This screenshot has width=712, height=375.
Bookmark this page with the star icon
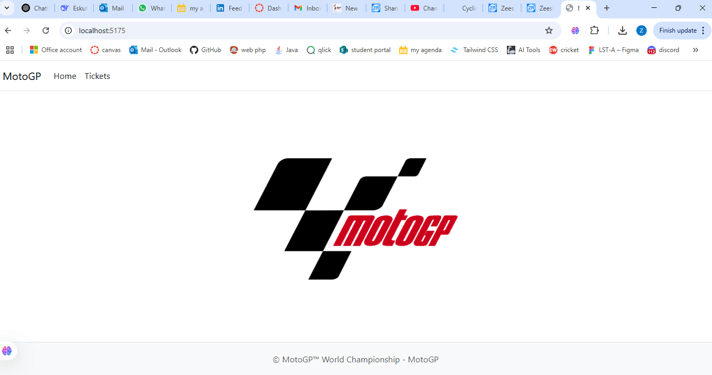(x=549, y=31)
